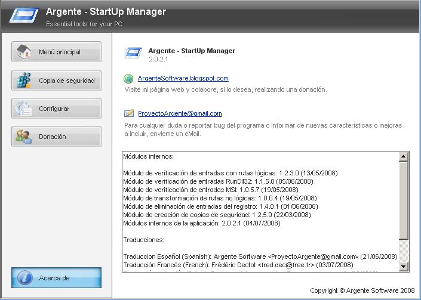Open ProyectoArgente@gmail.com email link
The width and height of the screenshot is (421, 300).
click(x=180, y=113)
